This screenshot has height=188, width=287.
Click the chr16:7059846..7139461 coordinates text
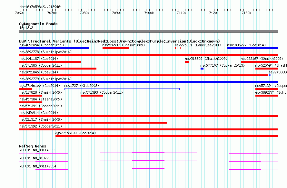(x=41, y=7)
